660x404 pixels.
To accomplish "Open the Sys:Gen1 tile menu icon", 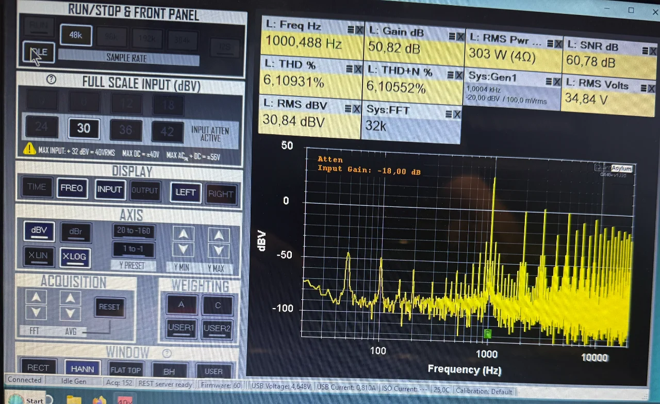I will pos(549,82).
